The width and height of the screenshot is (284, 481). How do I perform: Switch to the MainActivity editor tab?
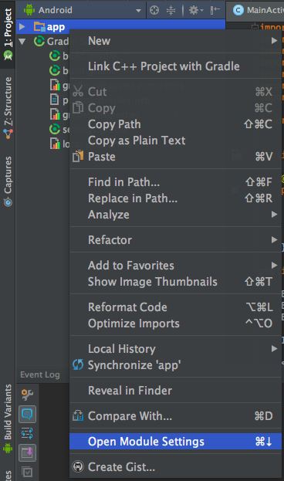pos(259,11)
